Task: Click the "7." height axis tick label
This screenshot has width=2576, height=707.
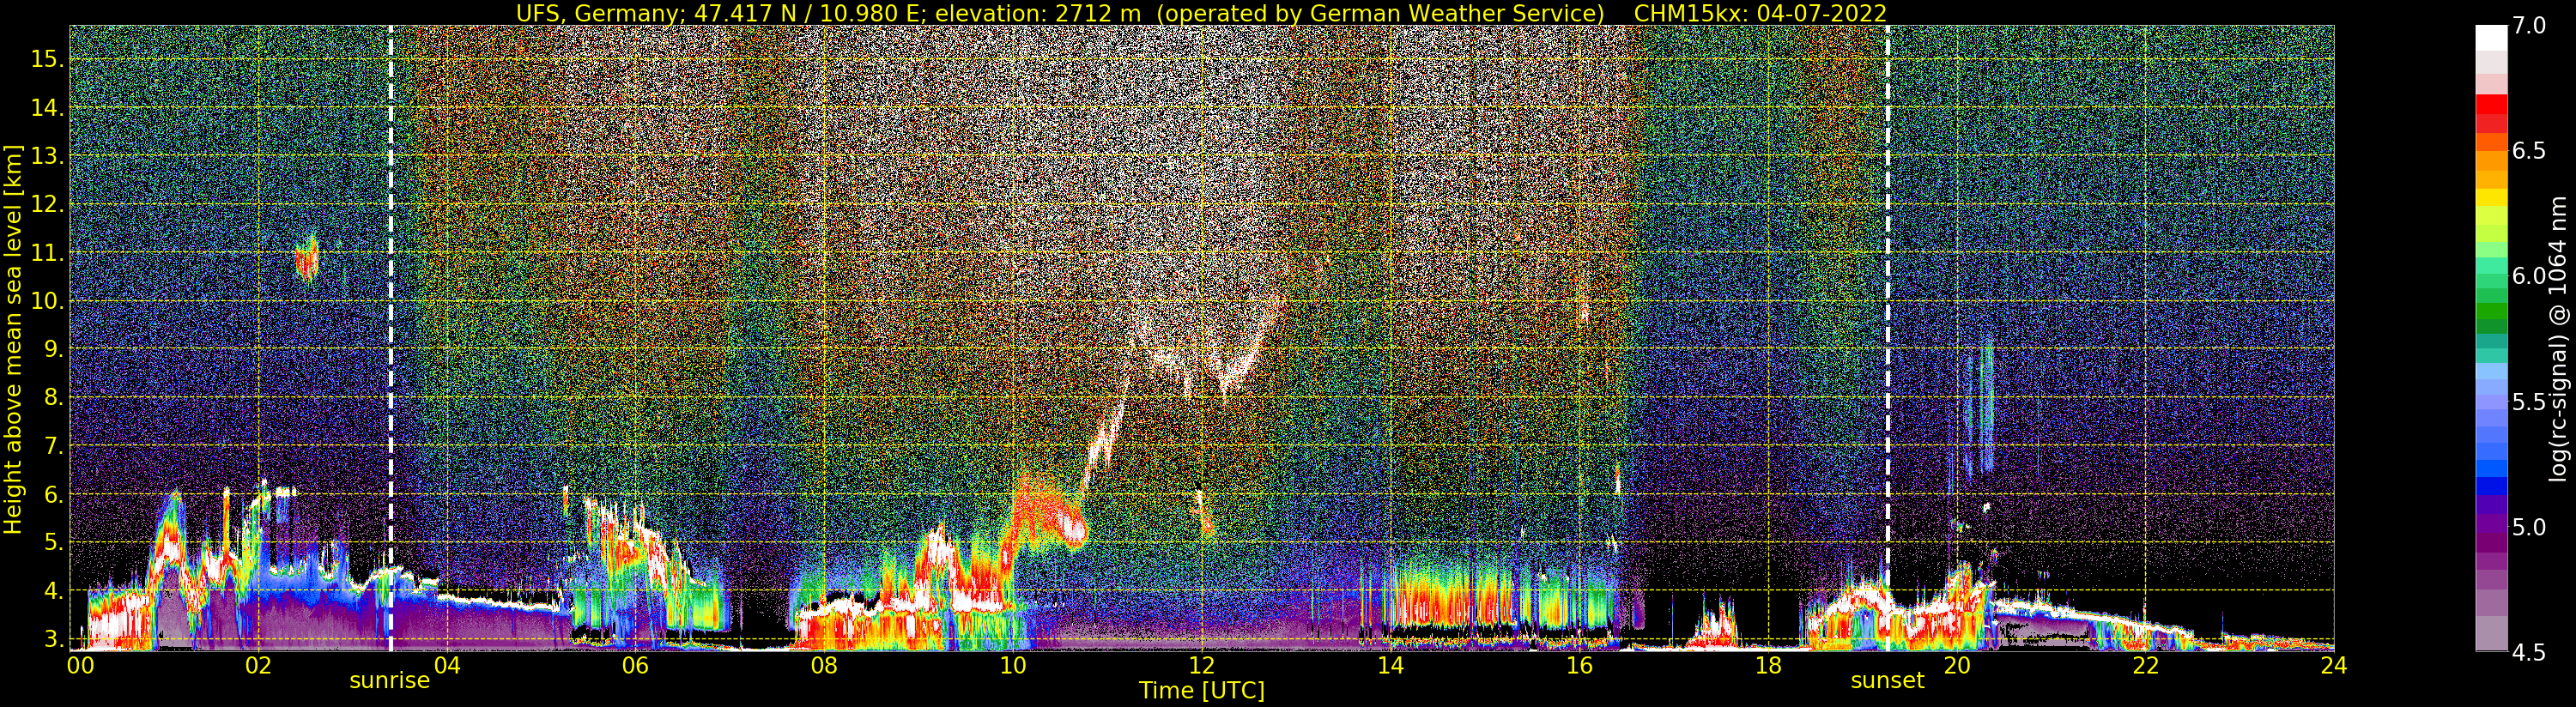Action: pos(53,445)
